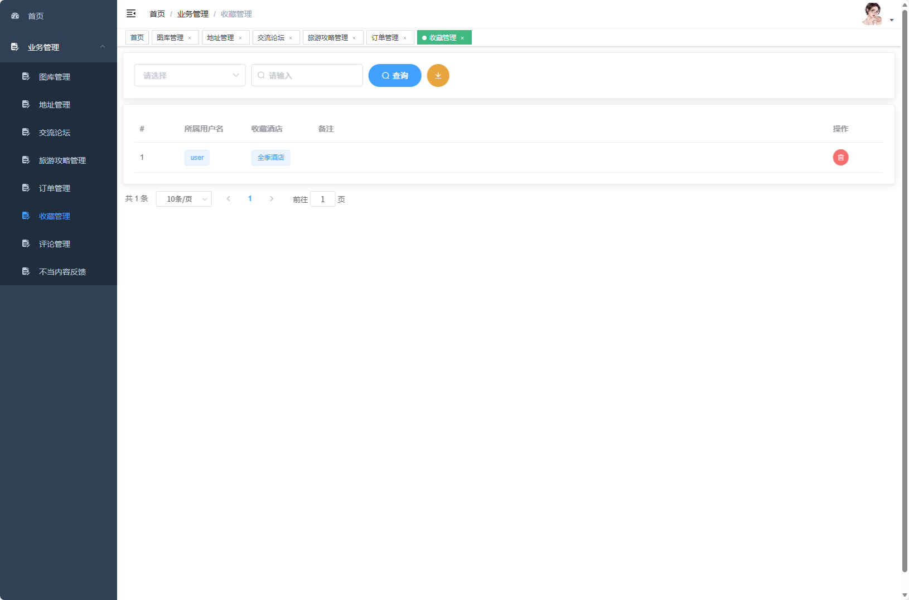The height and width of the screenshot is (600, 909).
Task: Click the 查询 search button
Action: [x=394, y=75]
